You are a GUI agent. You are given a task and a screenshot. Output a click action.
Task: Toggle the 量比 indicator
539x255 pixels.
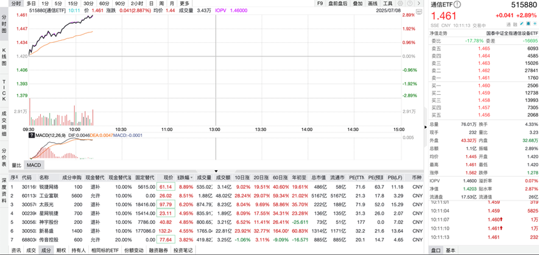[17, 165]
